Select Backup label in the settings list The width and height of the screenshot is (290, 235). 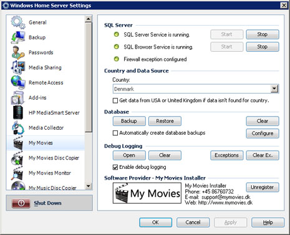(37, 37)
